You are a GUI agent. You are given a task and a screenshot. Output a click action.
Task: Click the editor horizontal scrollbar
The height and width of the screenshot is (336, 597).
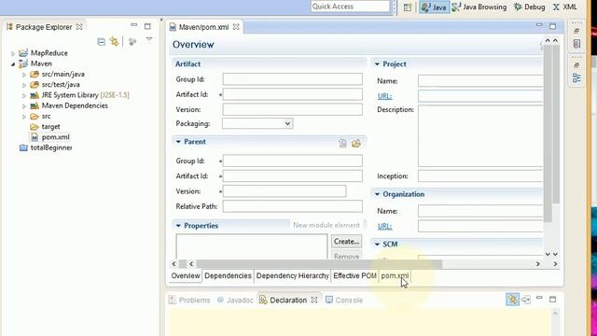click(319, 264)
